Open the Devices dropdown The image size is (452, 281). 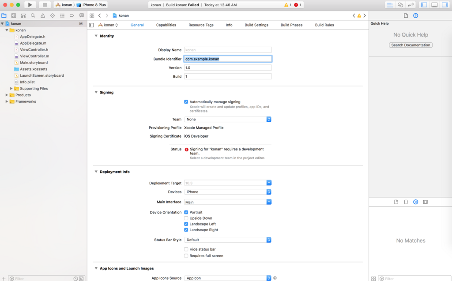228,192
